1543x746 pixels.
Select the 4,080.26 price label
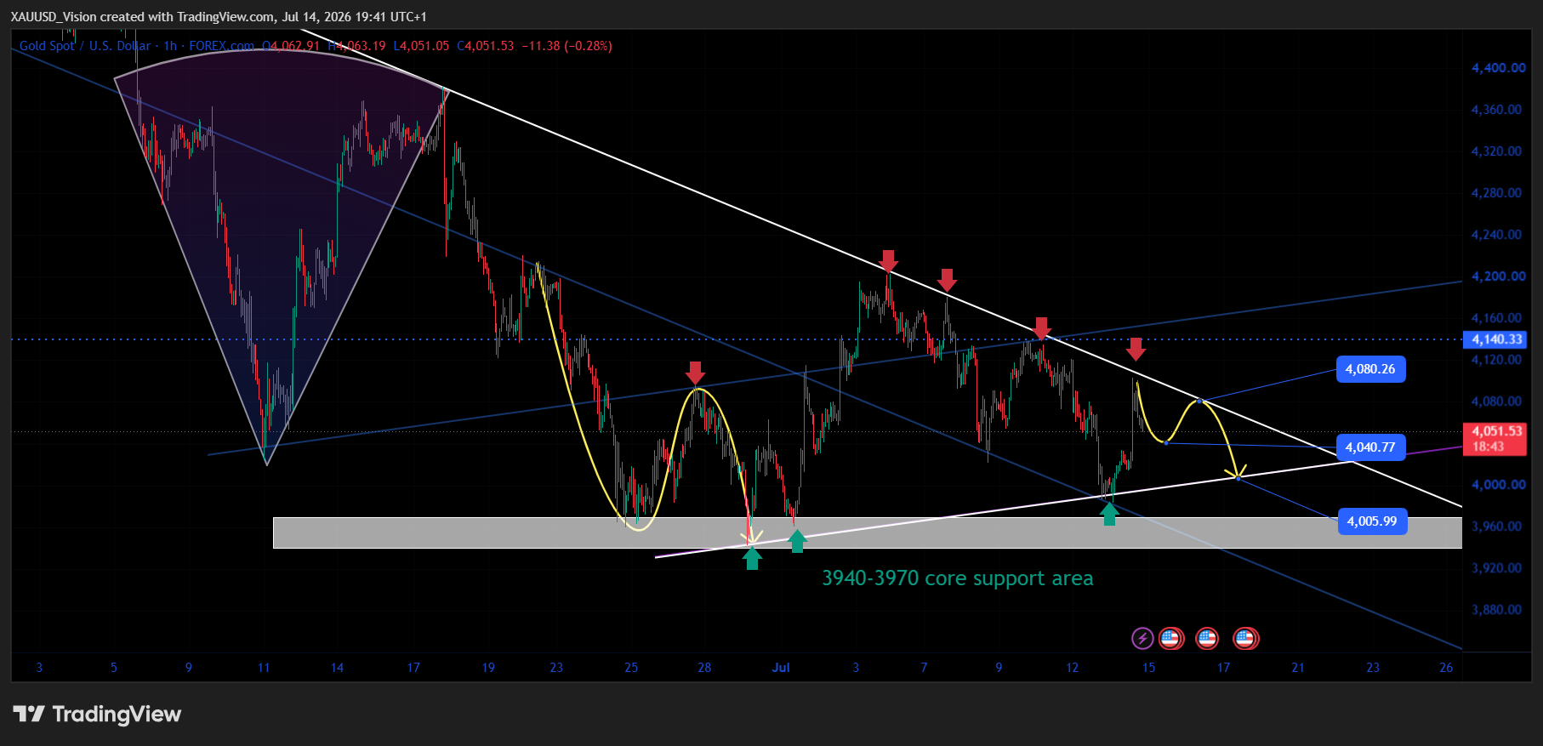click(x=1370, y=369)
